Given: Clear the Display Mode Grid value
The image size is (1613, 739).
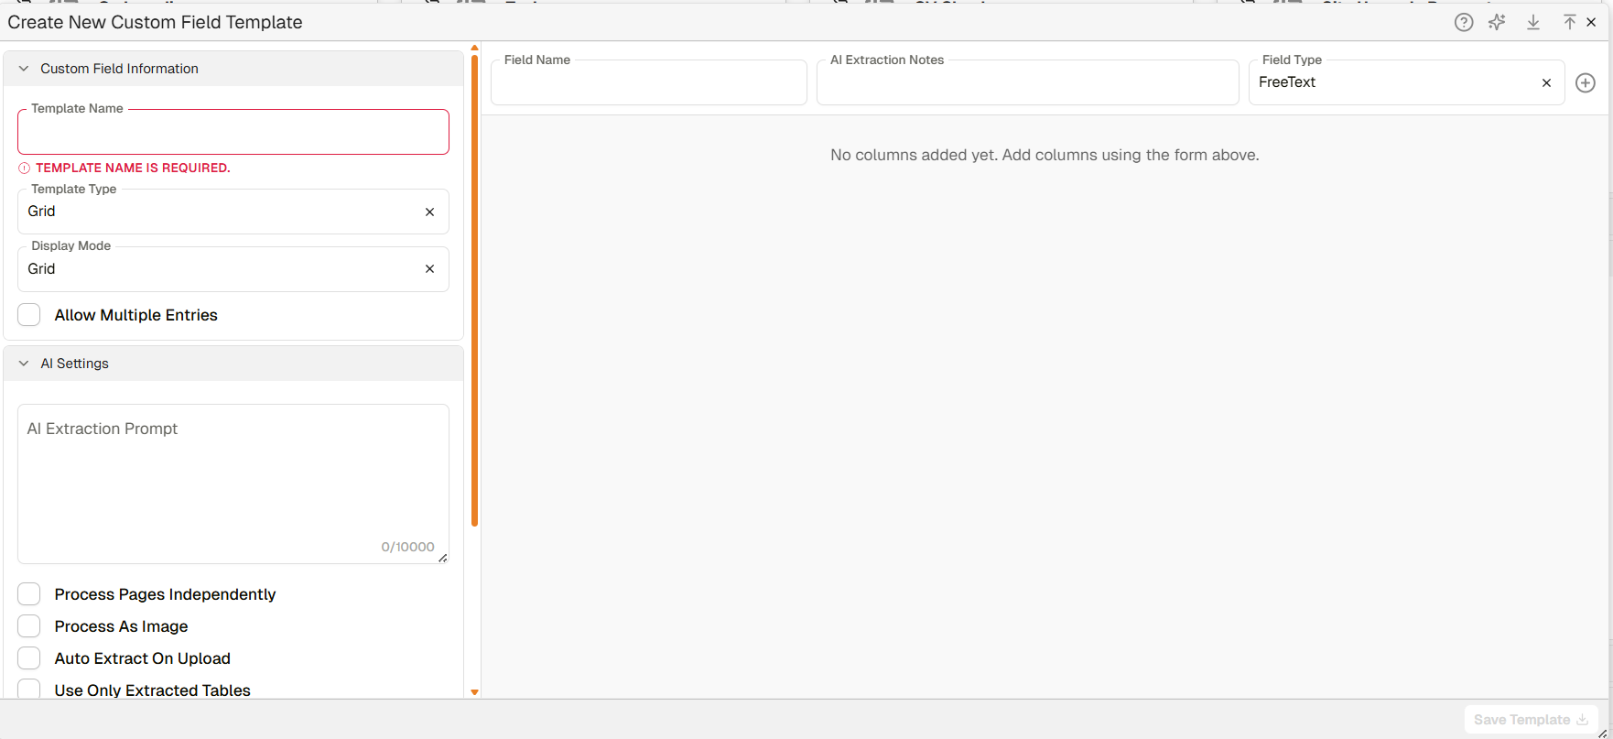Looking at the screenshot, I should (429, 269).
